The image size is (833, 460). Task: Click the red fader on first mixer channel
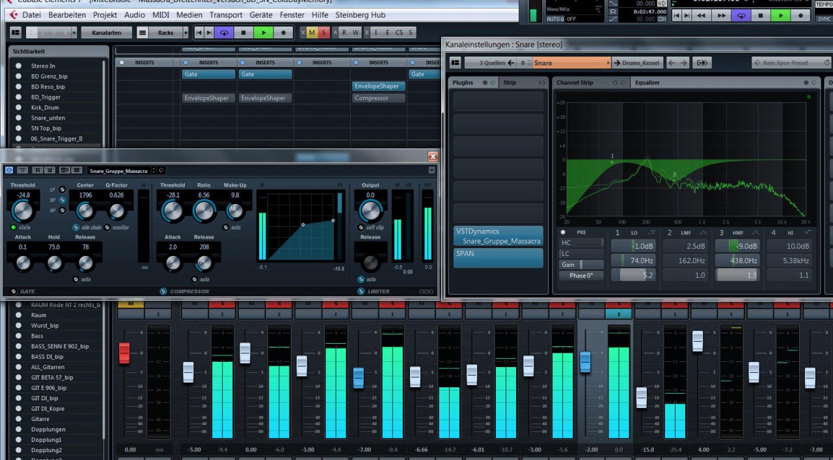coord(124,353)
